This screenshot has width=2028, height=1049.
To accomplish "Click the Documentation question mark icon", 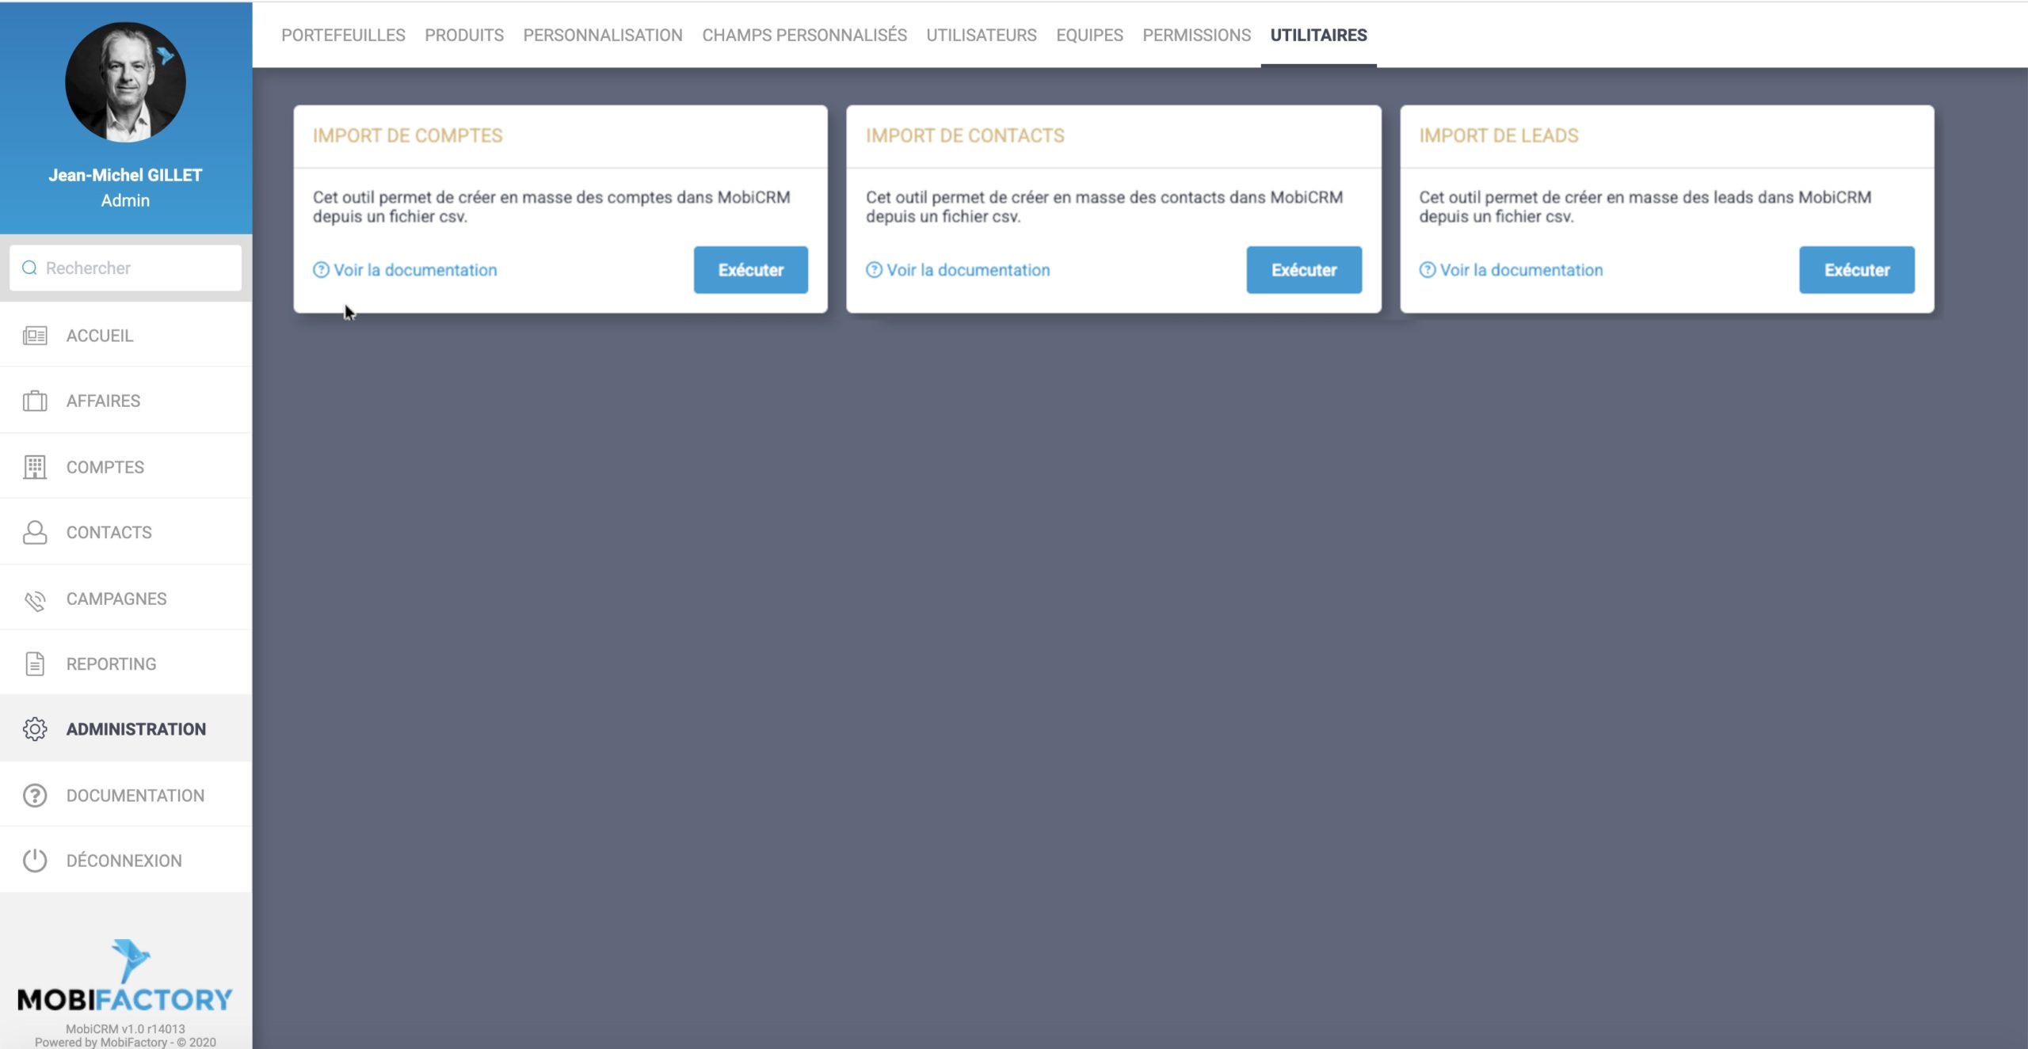I will point(35,795).
